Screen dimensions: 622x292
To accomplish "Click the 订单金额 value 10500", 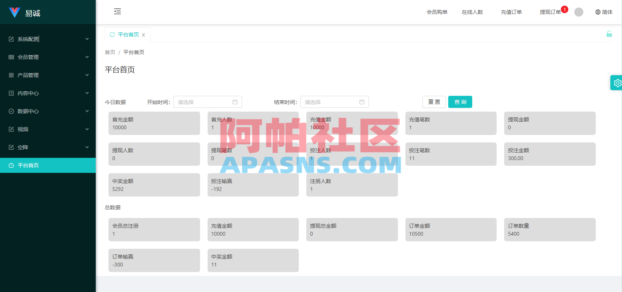I will click(416, 234).
